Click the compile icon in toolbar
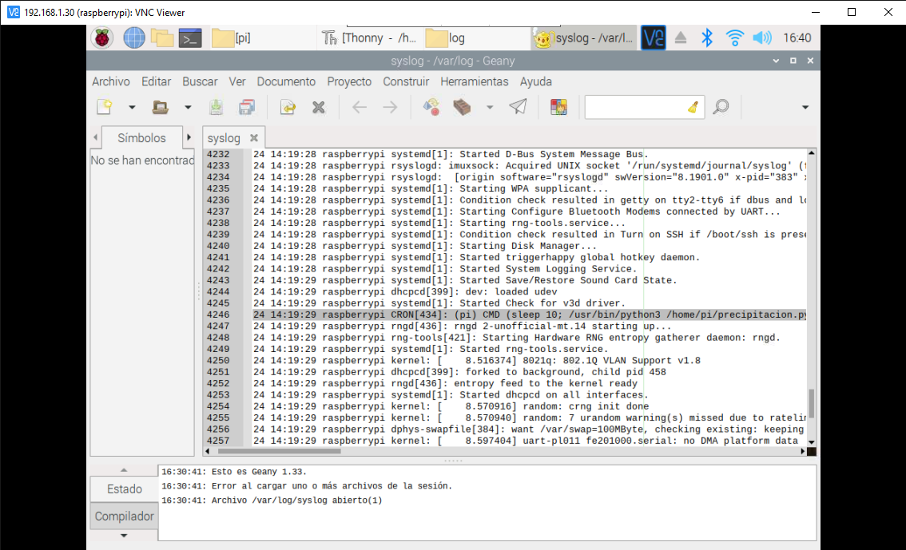This screenshot has height=550, width=906. point(431,107)
